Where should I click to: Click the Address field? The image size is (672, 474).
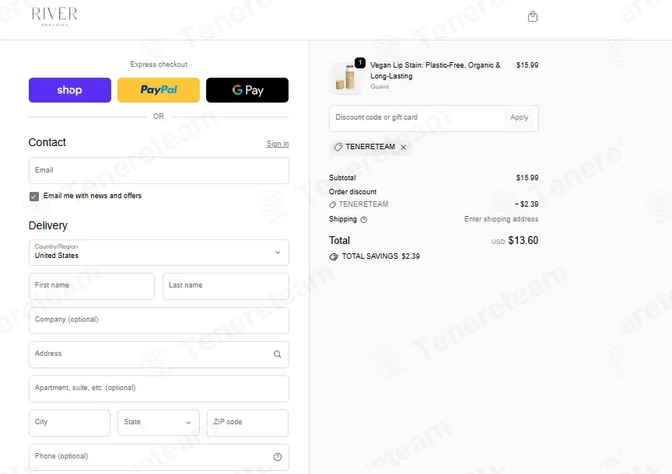point(159,354)
